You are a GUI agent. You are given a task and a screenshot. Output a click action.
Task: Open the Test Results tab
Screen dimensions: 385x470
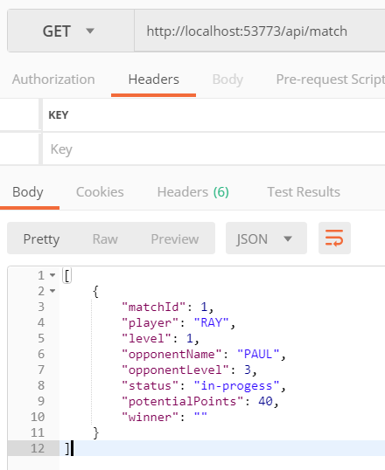coord(304,192)
